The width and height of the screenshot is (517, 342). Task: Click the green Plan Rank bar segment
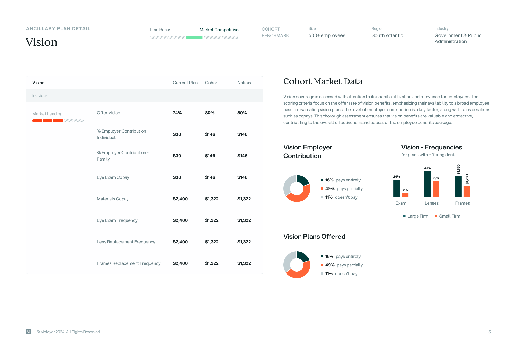(194, 38)
